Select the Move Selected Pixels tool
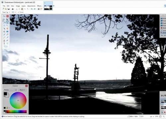166x119 pixels. [7, 20]
